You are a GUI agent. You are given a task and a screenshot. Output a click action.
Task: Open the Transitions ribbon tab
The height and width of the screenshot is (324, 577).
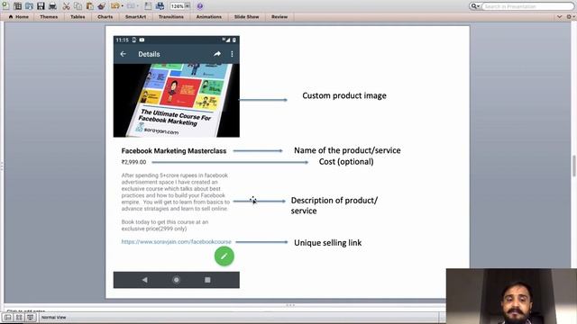170,17
